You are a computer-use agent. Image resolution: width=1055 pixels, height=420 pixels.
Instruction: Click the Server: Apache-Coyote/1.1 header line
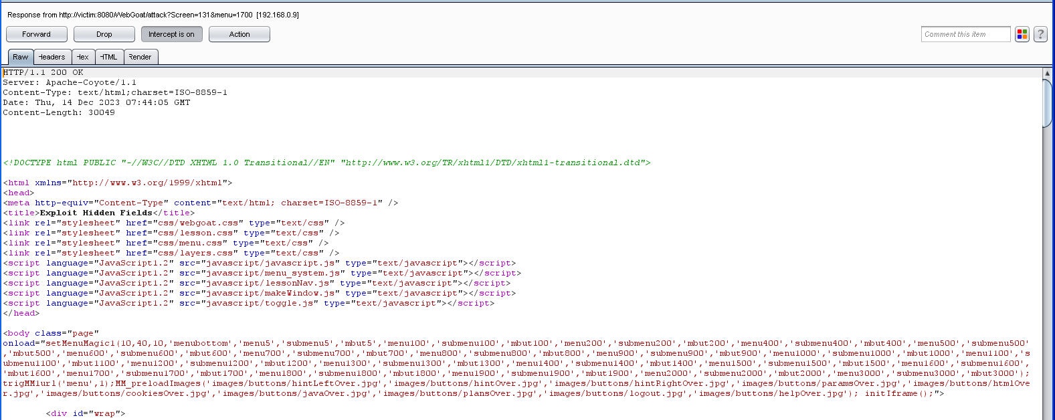click(x=70, y=82)
